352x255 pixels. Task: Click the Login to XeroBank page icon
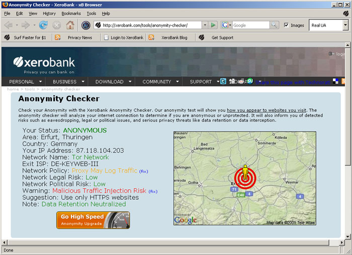[106, 38]
